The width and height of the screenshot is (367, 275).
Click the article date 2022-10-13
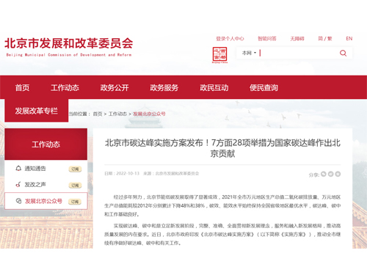(128, 174)
